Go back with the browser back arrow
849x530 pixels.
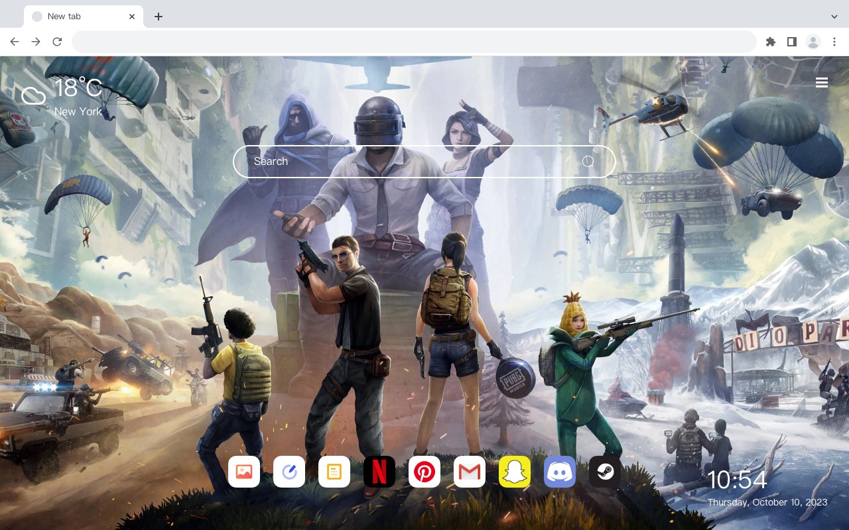[15, 42]
